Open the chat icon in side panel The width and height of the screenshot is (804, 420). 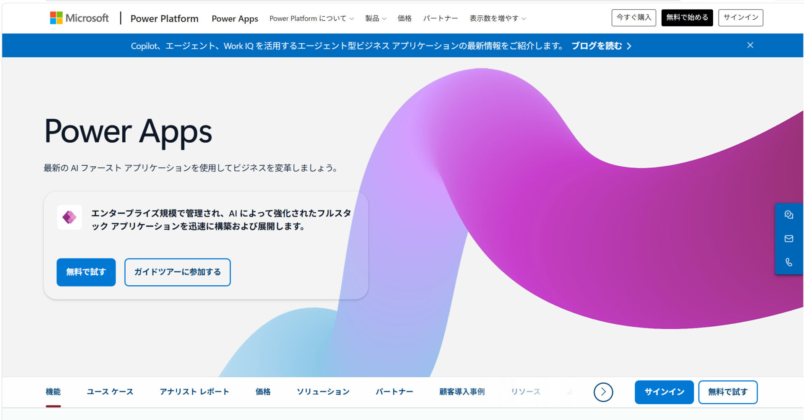click(789, 215)
